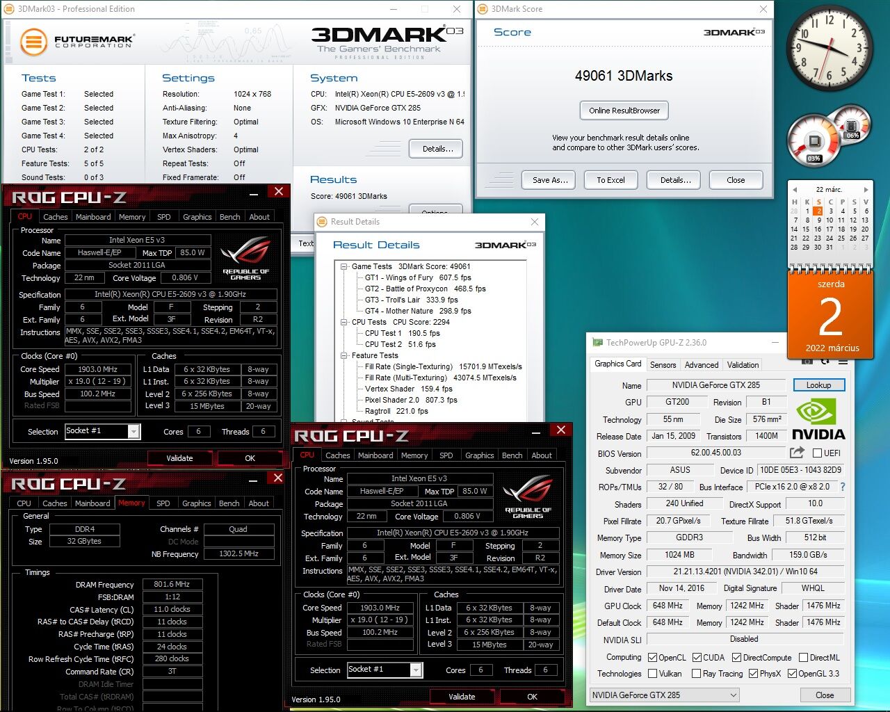Toggle the Vulkan checkbox

pos(652,673)
